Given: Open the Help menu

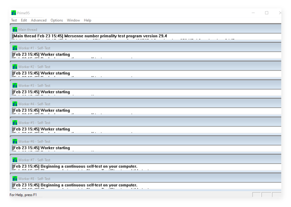Looking at the screenshot, I should click(87, 20).
